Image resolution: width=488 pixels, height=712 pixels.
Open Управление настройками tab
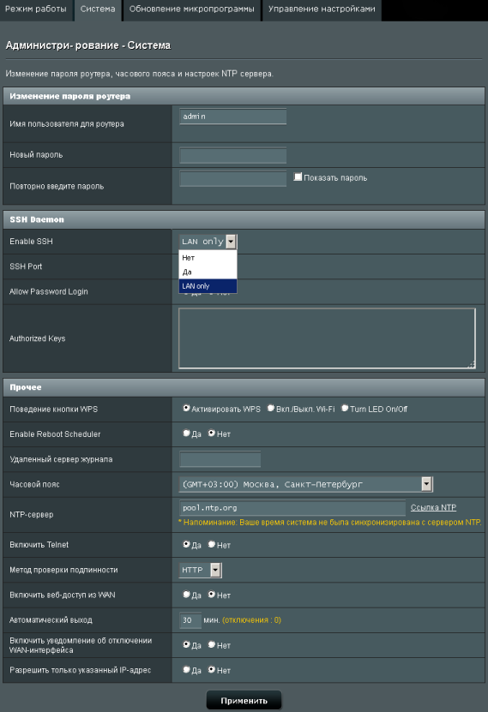(322, 9)
